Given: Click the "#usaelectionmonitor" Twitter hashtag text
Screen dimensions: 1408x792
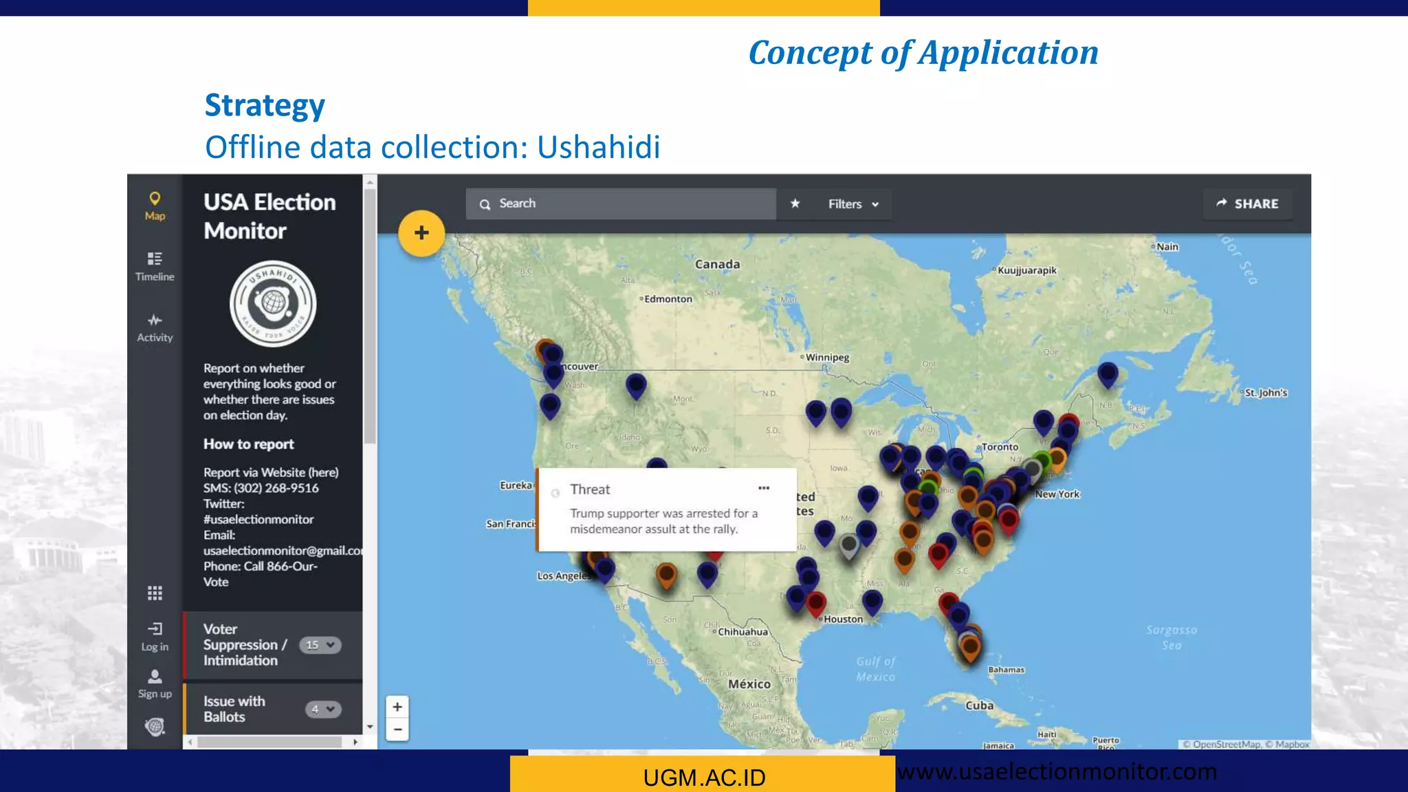Looking at the screenshot, I should click(x=258, y=519).
